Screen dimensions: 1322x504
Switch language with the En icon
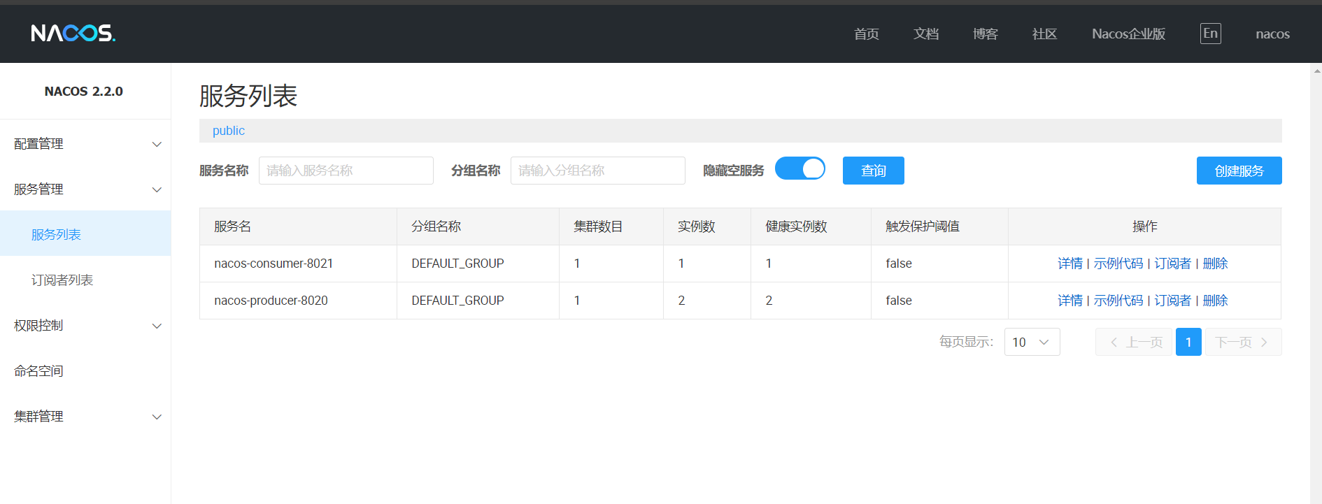coord(1210,34)
